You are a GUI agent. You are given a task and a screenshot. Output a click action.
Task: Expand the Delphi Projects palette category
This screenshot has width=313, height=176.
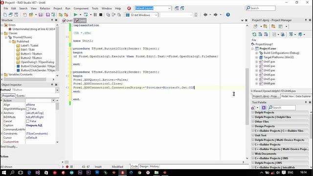click(253, 112)
